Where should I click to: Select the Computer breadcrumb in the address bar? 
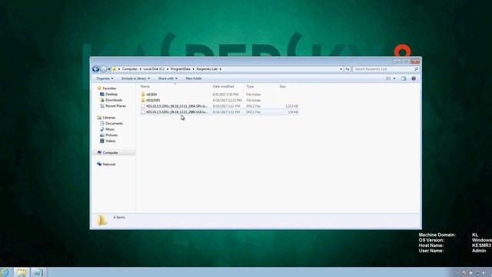pos(130,68)
